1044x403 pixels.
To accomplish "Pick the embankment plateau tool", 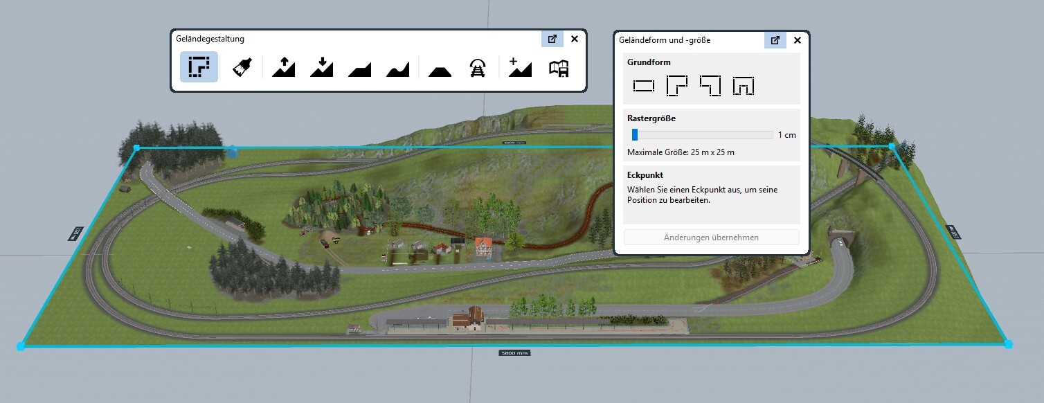I will (440, 68).
